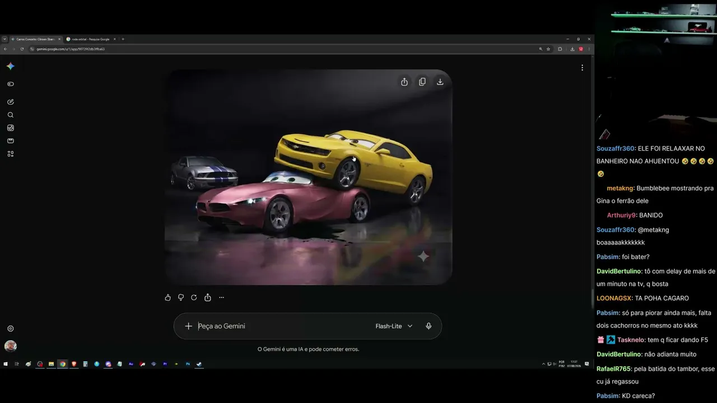Click username Arthuriy9 in chat
717x403 pixels.
coord(621,215)
